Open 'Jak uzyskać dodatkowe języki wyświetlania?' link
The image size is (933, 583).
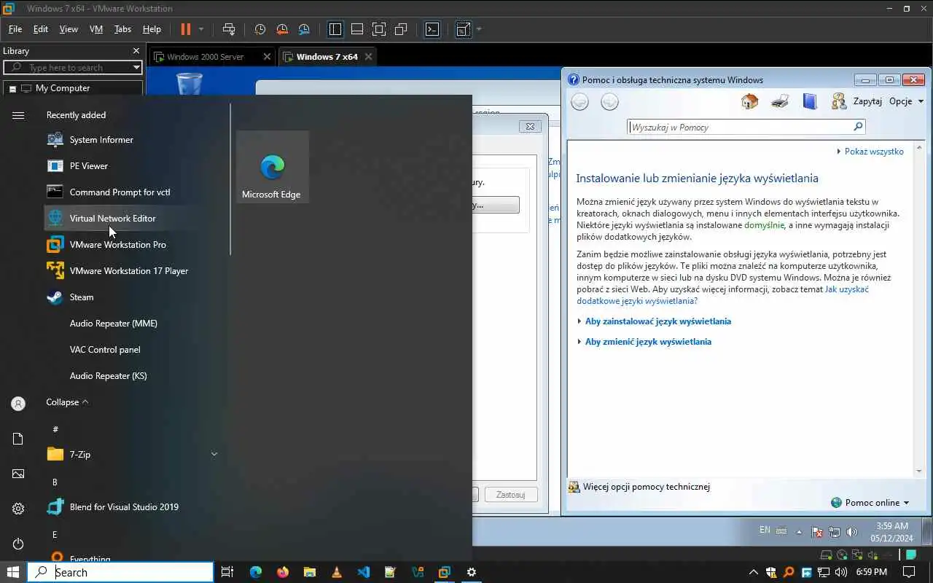pos(723,295)
